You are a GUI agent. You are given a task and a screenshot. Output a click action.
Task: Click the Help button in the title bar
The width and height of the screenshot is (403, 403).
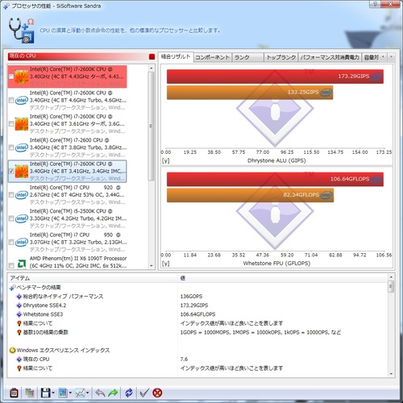376,4
